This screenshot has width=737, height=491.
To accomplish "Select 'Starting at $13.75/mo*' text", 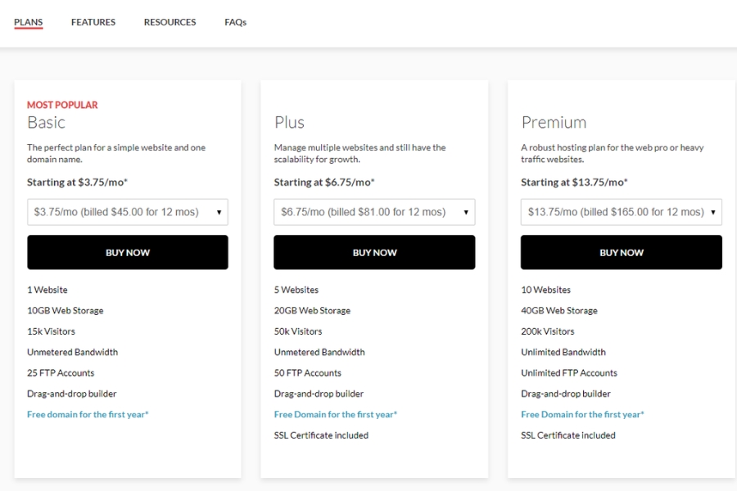I will coord(574,182).
